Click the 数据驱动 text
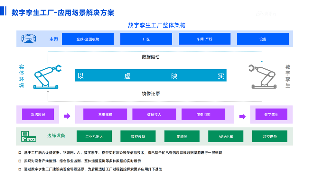 [151, 57]
